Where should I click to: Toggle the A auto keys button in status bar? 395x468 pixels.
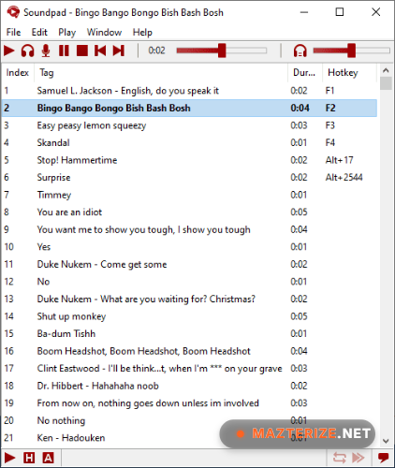[48, 458]
